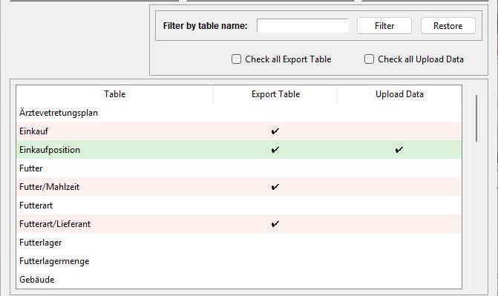Image resolution: width=498 pixels, height=296 pixels.
Task: Select the Futterart/Lieferant table row
Action: tap(239, 224)
